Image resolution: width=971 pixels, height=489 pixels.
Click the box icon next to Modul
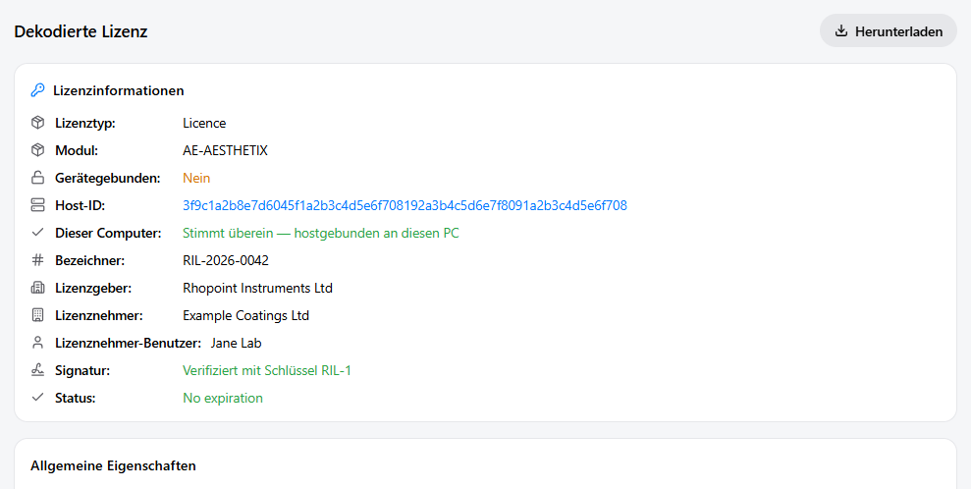[37, 150]
